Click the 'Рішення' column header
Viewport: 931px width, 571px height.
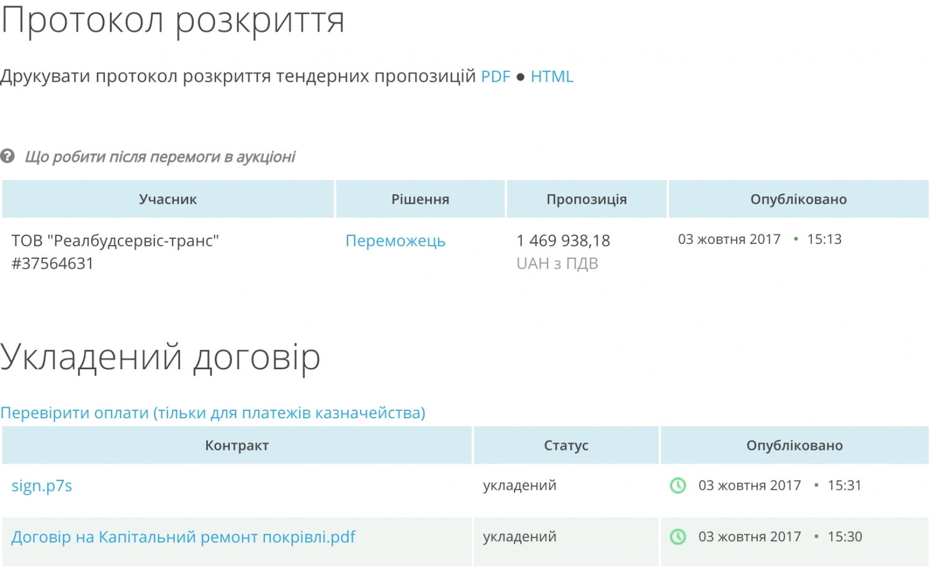coord(420,199)
